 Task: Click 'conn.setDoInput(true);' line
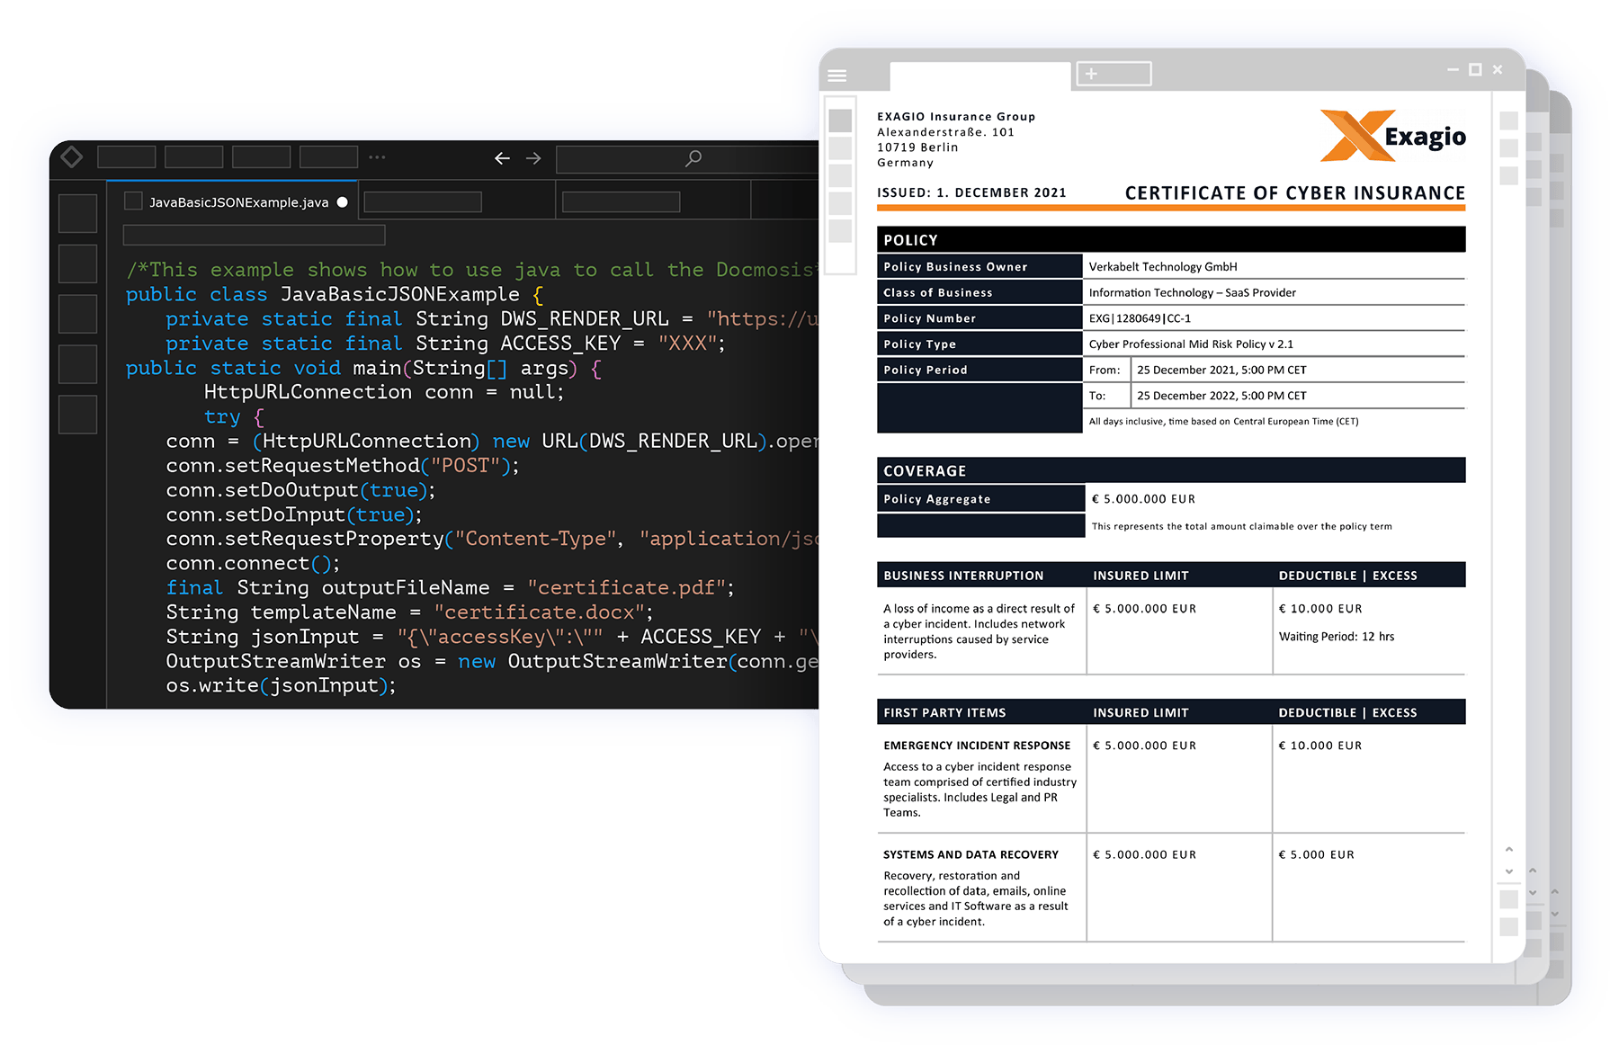tap(294, 514)
